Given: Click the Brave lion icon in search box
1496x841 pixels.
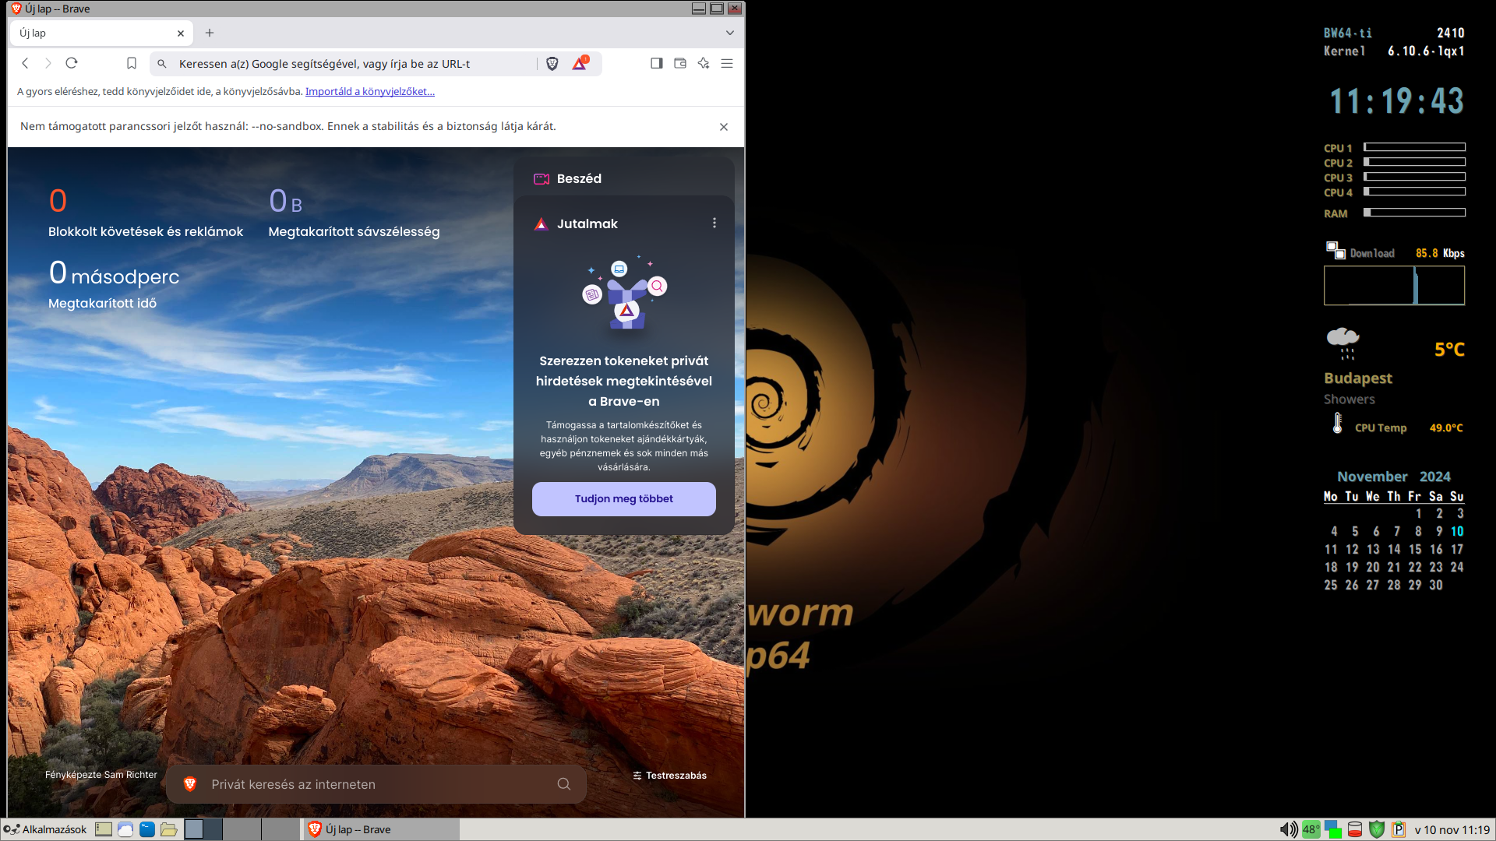Looking at the screenshot, I should click(x=190, y=784).
